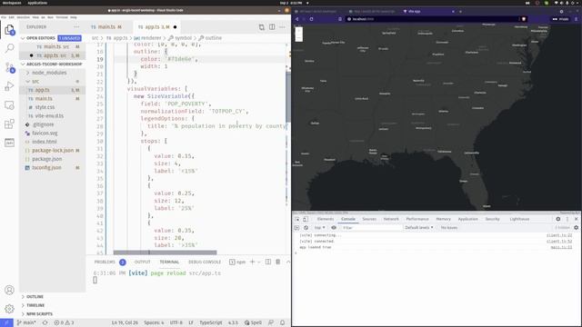Open the DevTools customize menu
Viewport: 582px width, 327px height.
pos(567,219)
